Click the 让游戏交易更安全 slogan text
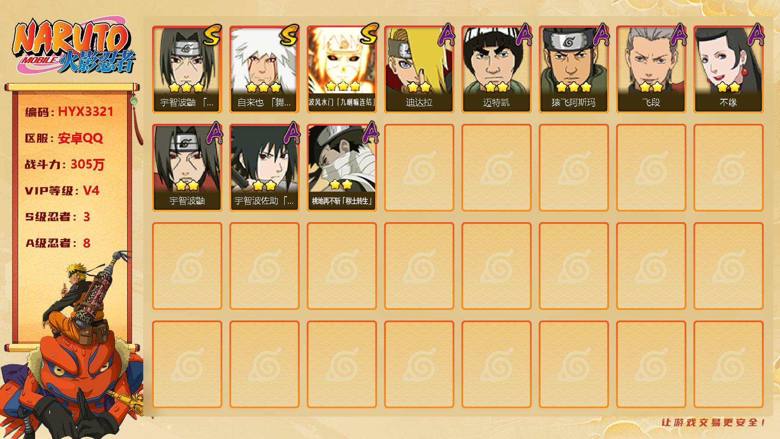 pyautogui.click(x=714, y=422)
